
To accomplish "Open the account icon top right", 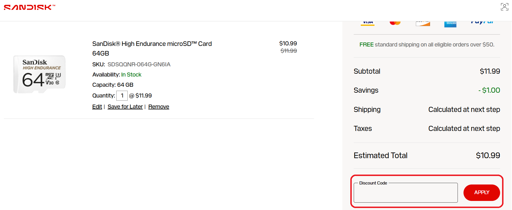I will (x=505, y=7).
